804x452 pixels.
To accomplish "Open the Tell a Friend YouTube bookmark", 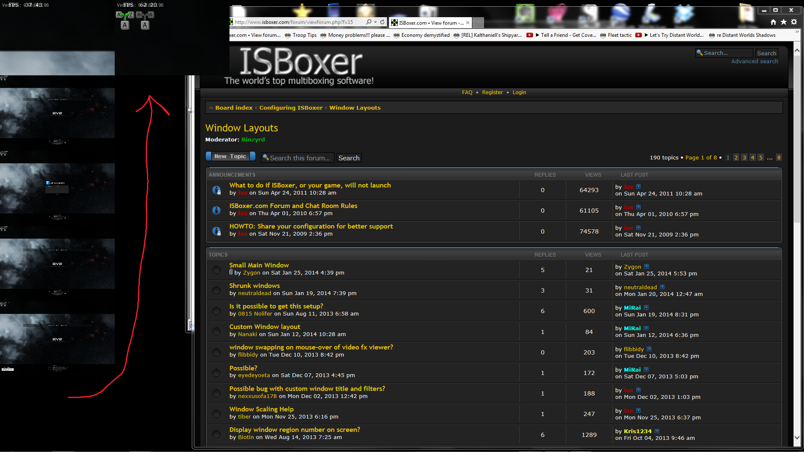I will [x=562, y=35].
